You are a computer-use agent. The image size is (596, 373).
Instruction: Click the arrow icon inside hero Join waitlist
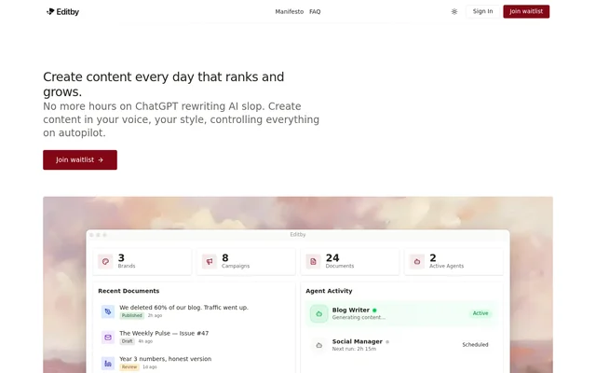click(x=101, y=160)
